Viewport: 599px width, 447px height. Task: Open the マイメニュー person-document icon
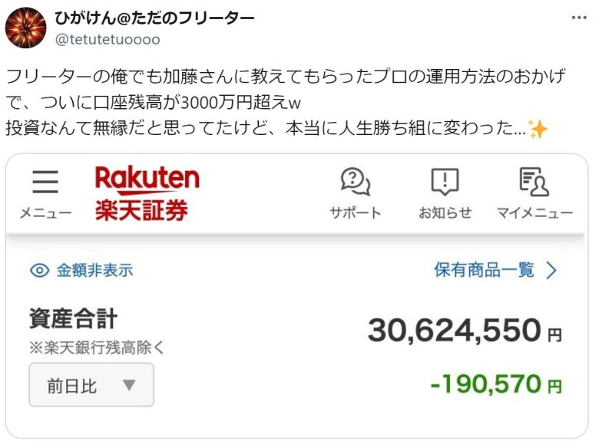click(534, 181)
